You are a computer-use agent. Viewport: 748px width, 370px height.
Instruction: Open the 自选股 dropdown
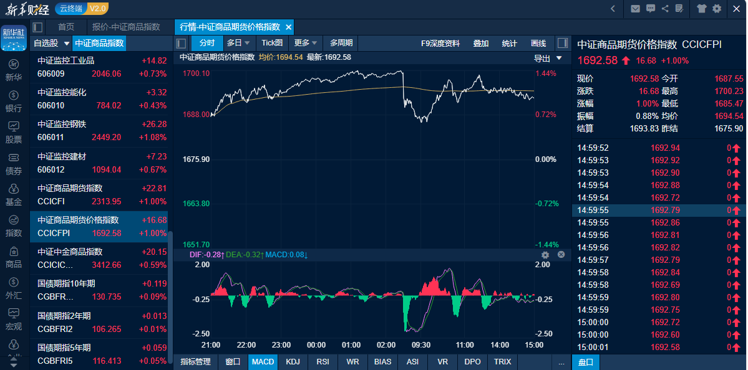(51, 44)
